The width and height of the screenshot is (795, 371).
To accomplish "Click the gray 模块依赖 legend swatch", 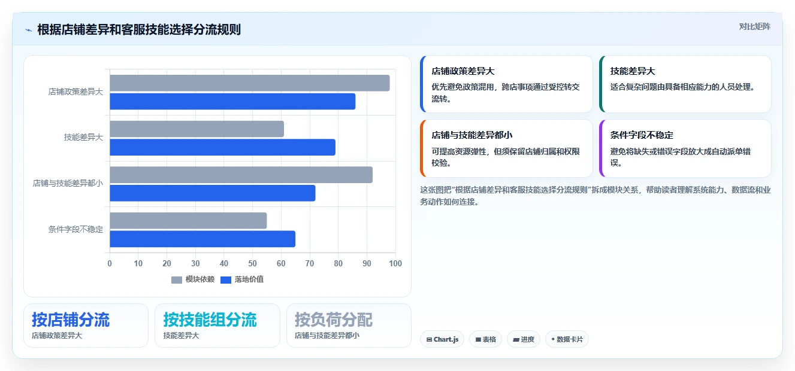I will click(177, 280).
